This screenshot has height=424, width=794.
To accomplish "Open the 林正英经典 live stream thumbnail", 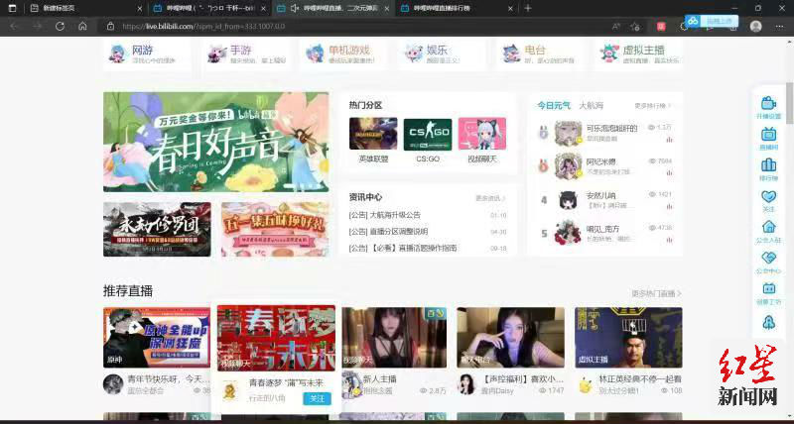I will (628, 337).
